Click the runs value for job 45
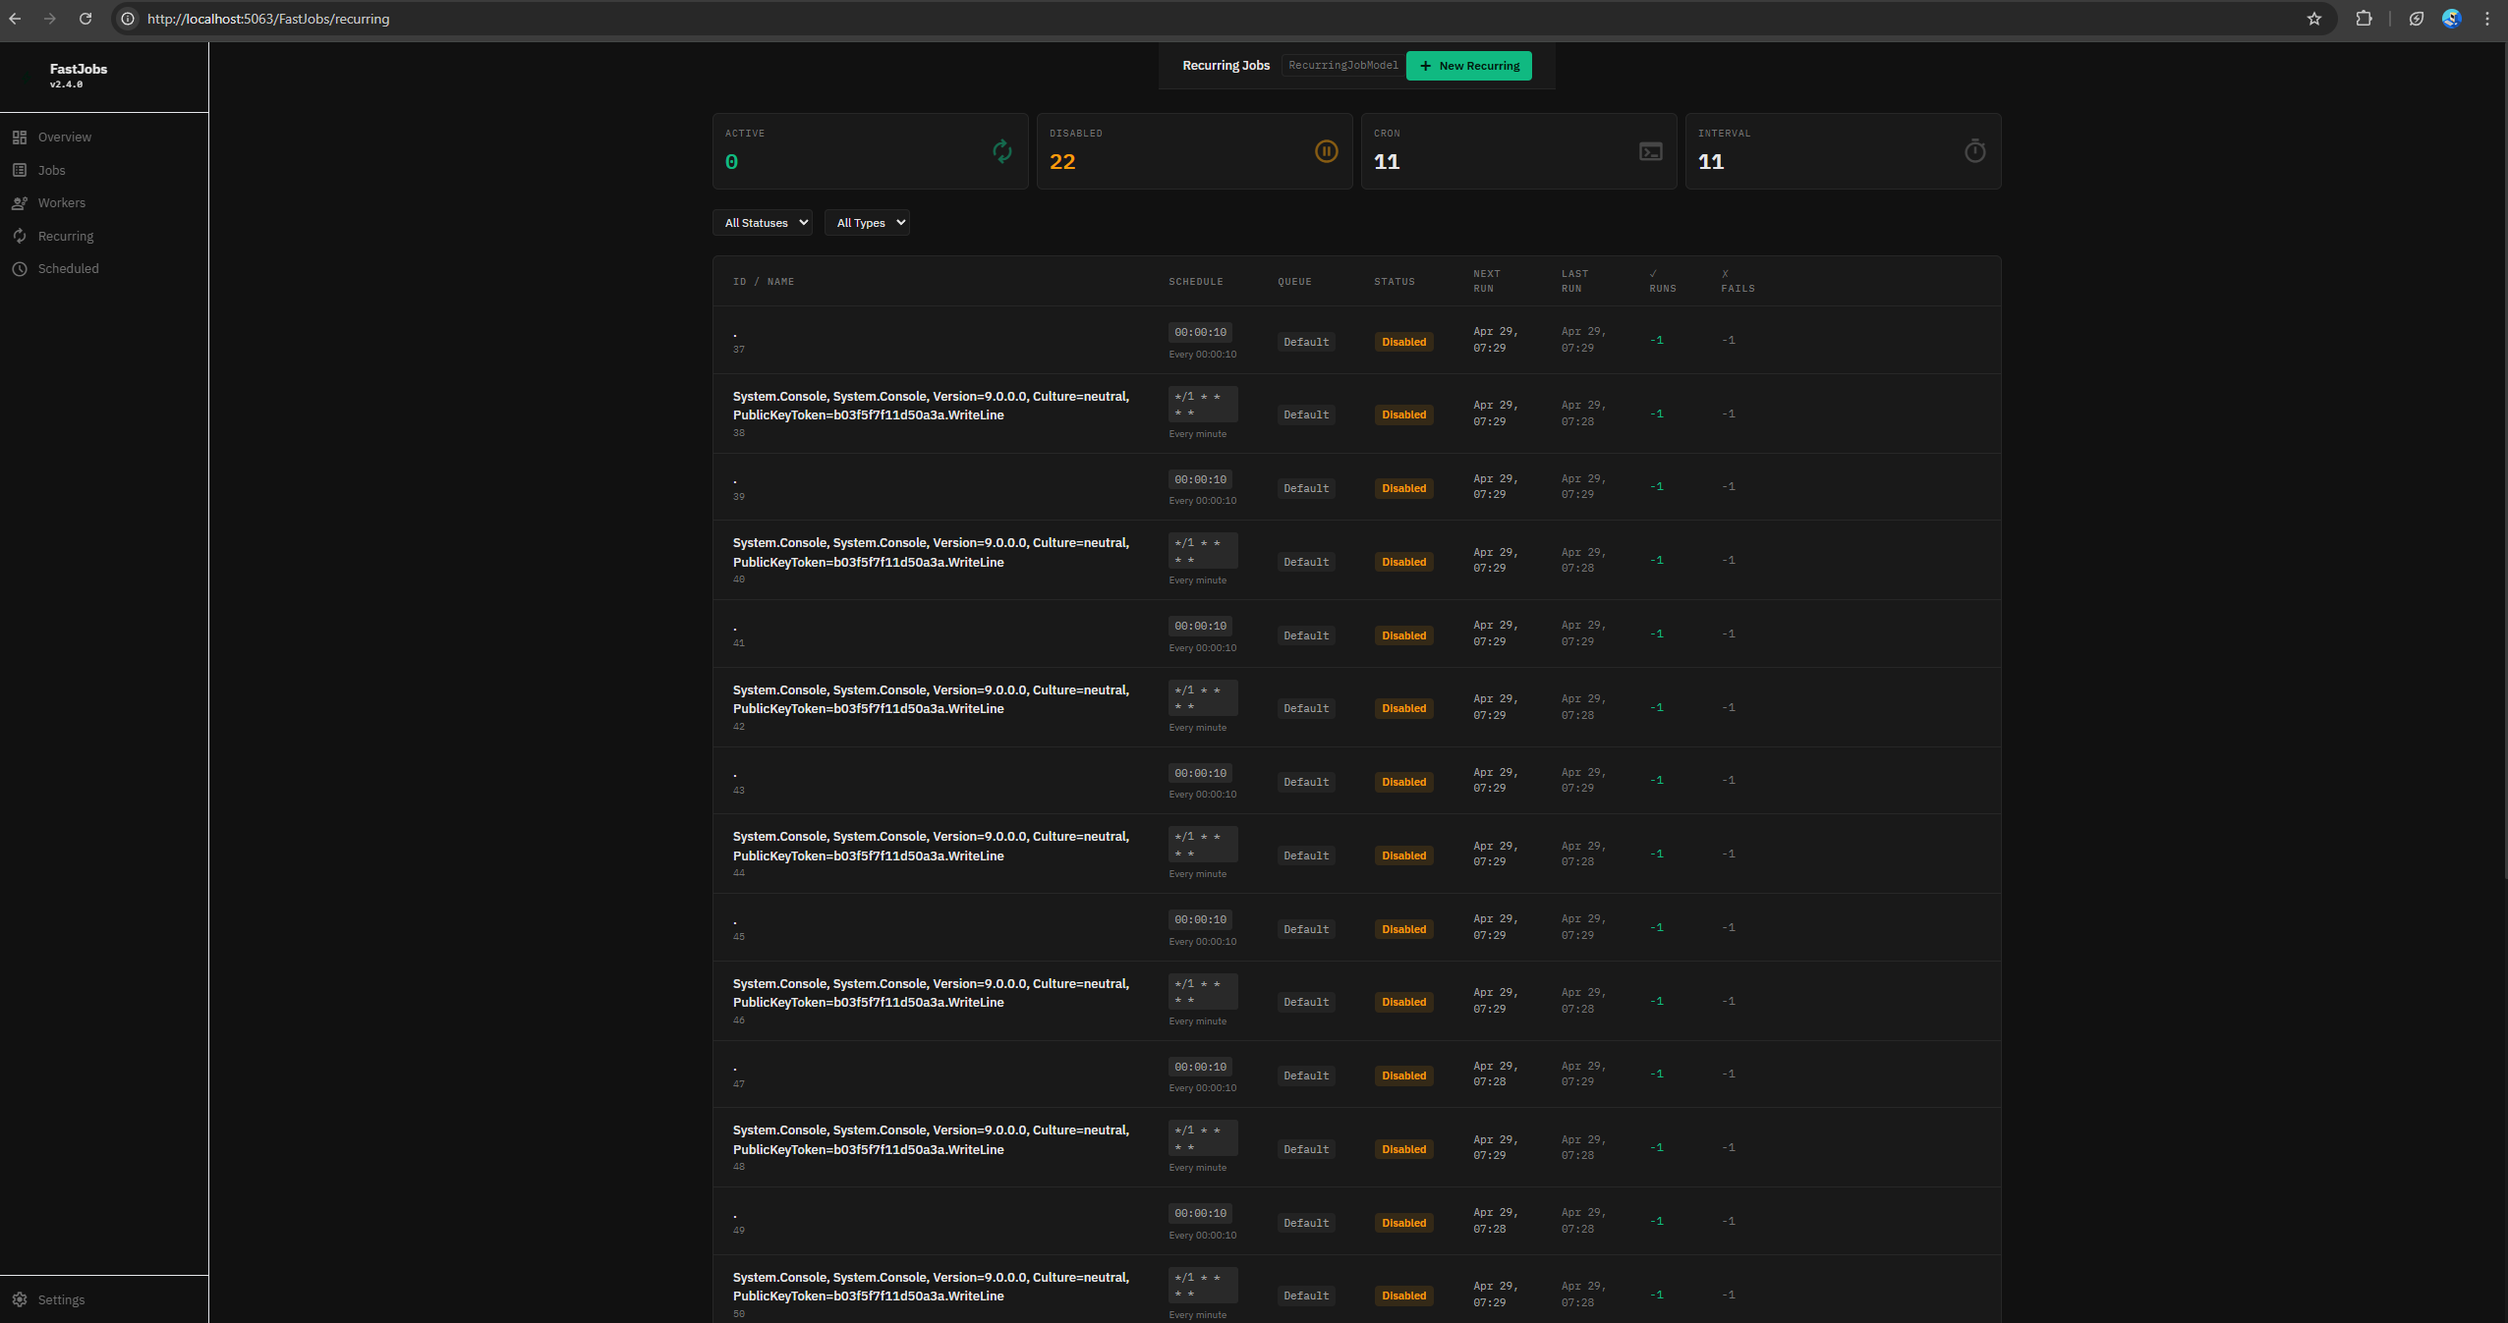The image size is (2508, 1323). click(1657, 928)
